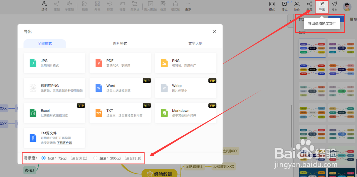The width and height of the screenshot is (357, 177).
Task: Click the 备注 (note) toolbar icon
Action: click(163, 6)
